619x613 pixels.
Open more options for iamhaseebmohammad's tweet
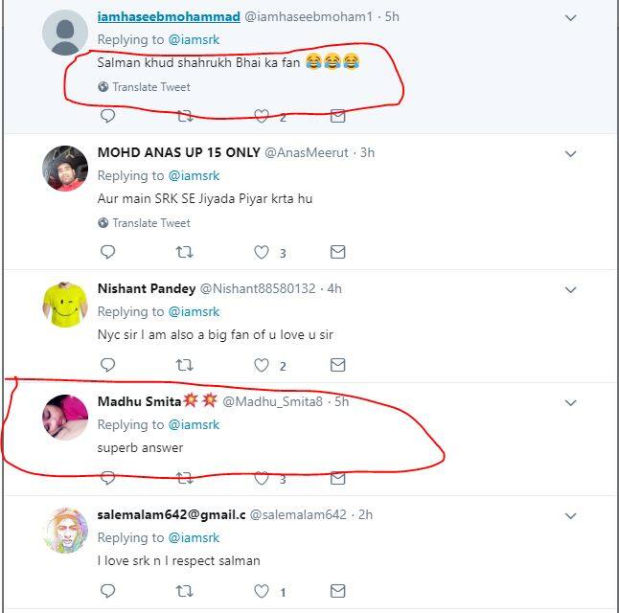(570, 18)
